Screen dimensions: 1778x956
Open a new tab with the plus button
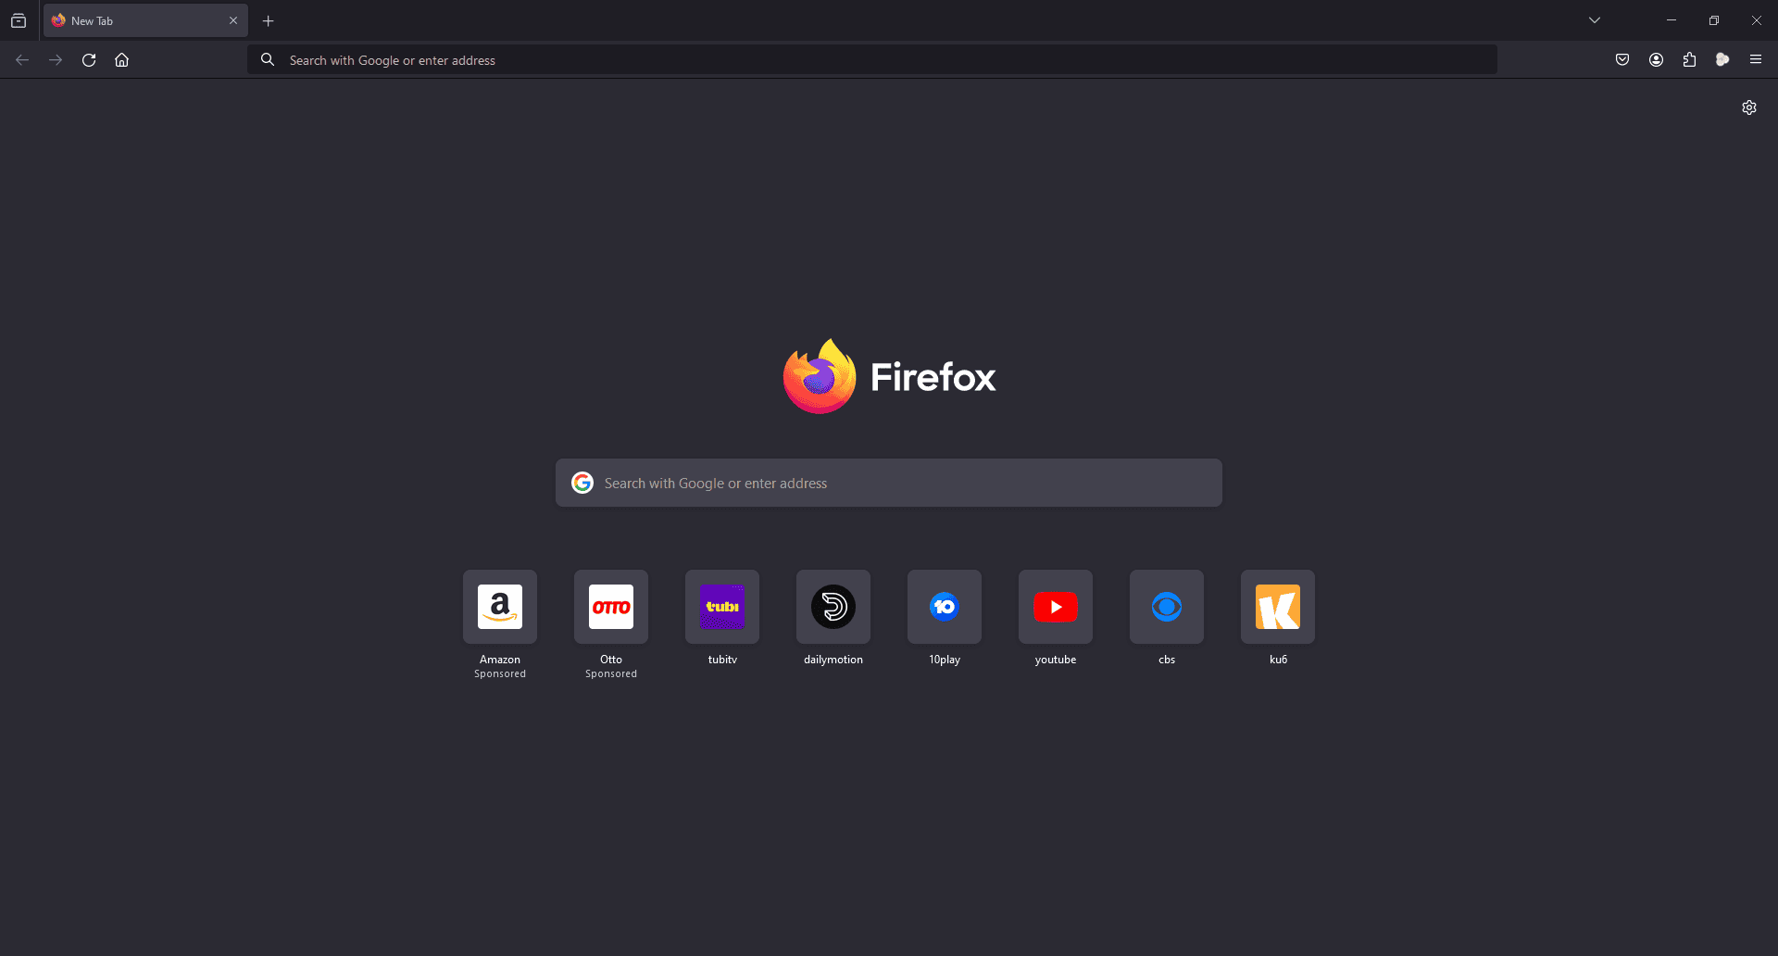click(268, 20)
